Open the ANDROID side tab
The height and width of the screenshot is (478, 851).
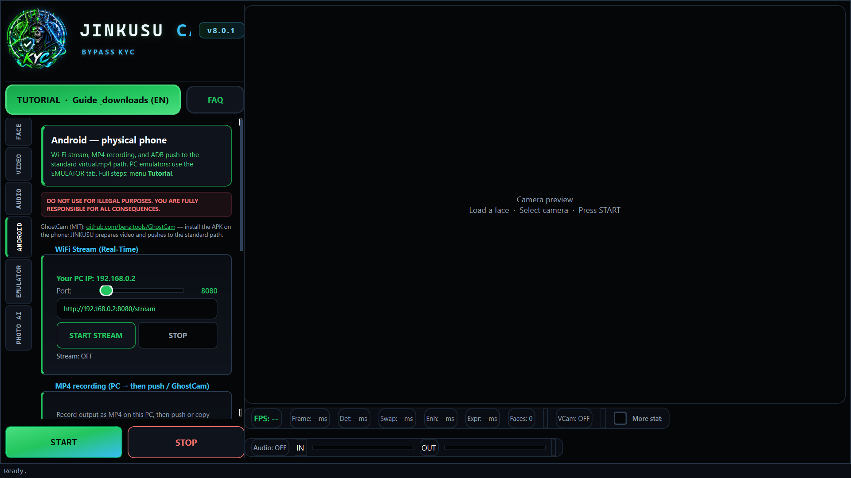pos(19,237)
